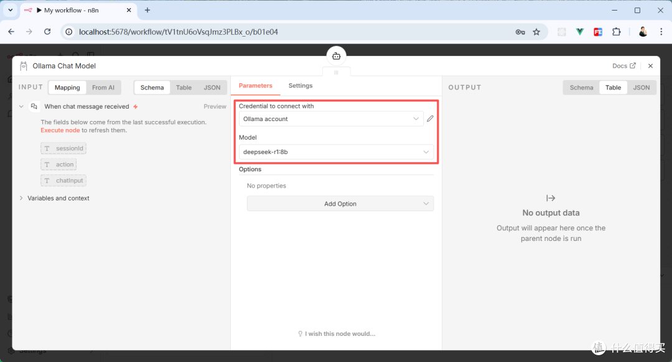Click the action field pill

(58, 165)
